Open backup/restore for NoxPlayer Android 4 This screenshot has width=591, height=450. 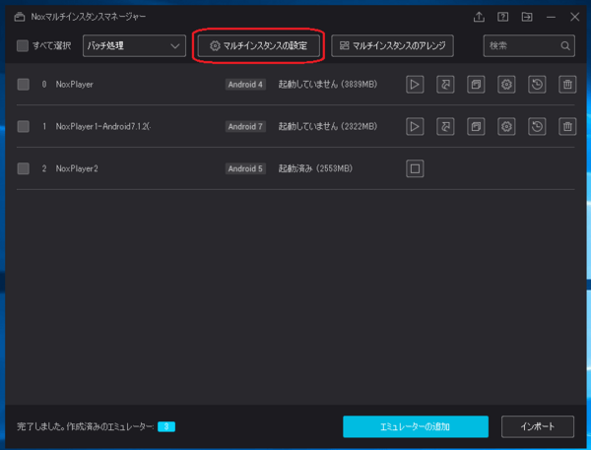(537, 85)
